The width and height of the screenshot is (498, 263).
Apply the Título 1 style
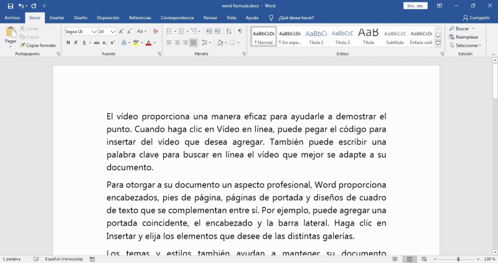point(316,37)
